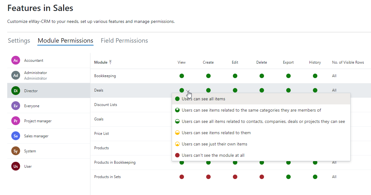This screenshot has height=195, width=371.
Task: Click the Create column header
Action: (208, 62)
